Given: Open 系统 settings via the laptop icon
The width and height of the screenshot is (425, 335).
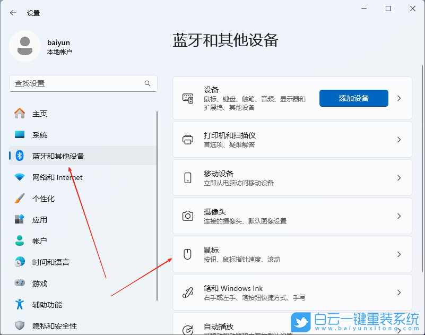Looking at the screenshot, I should point(20,134).
